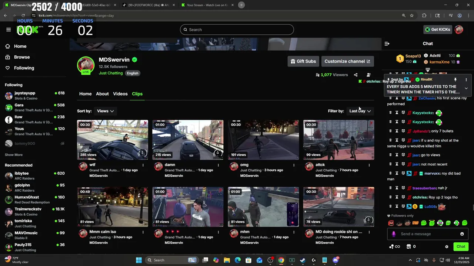Open options menu for 'damn' clip
Viewport: 474px width, 266px height.
[218, 165]
